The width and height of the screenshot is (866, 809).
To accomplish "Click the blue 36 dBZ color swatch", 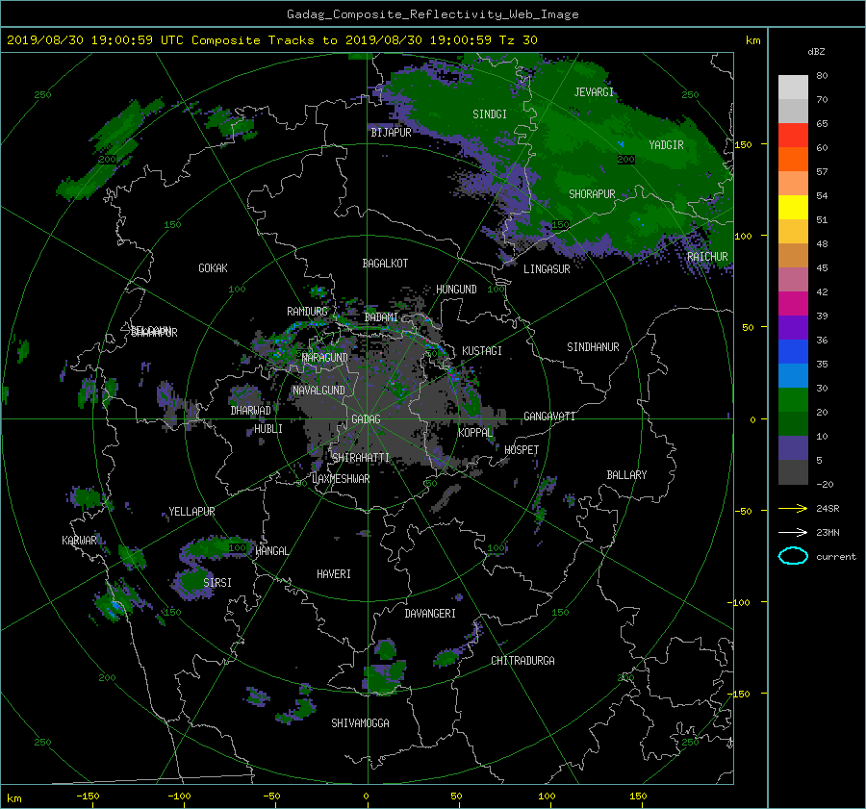I will (793, 352).
